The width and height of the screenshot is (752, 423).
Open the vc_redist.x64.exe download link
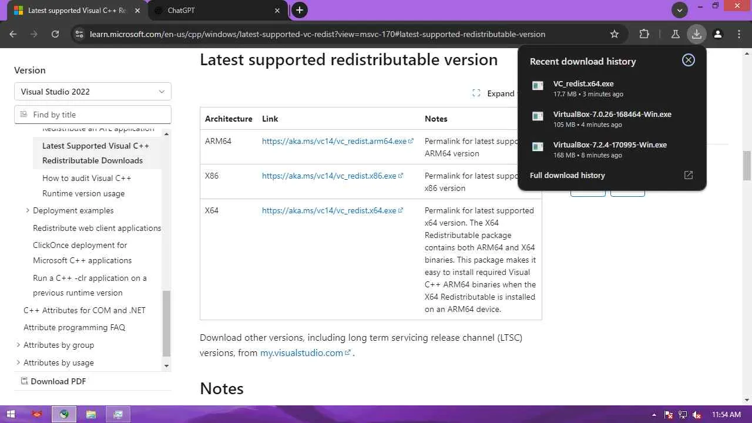tap(333, 210)
